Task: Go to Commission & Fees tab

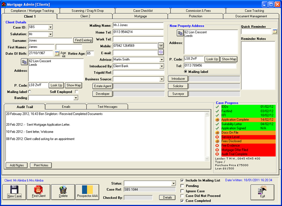Action: [x=198, y=11]
